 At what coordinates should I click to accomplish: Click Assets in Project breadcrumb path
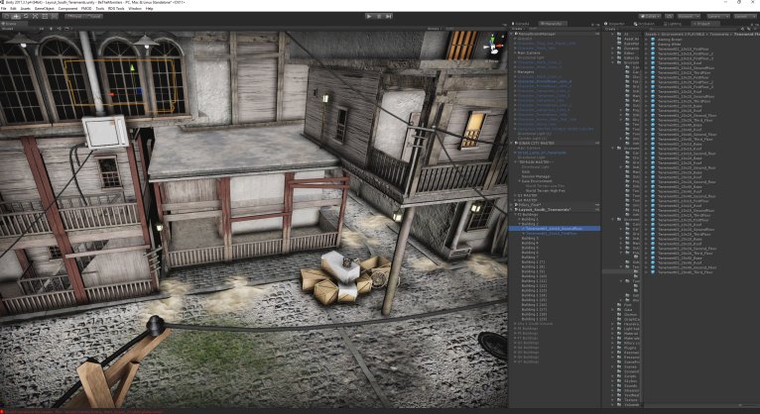coord(651,34)
